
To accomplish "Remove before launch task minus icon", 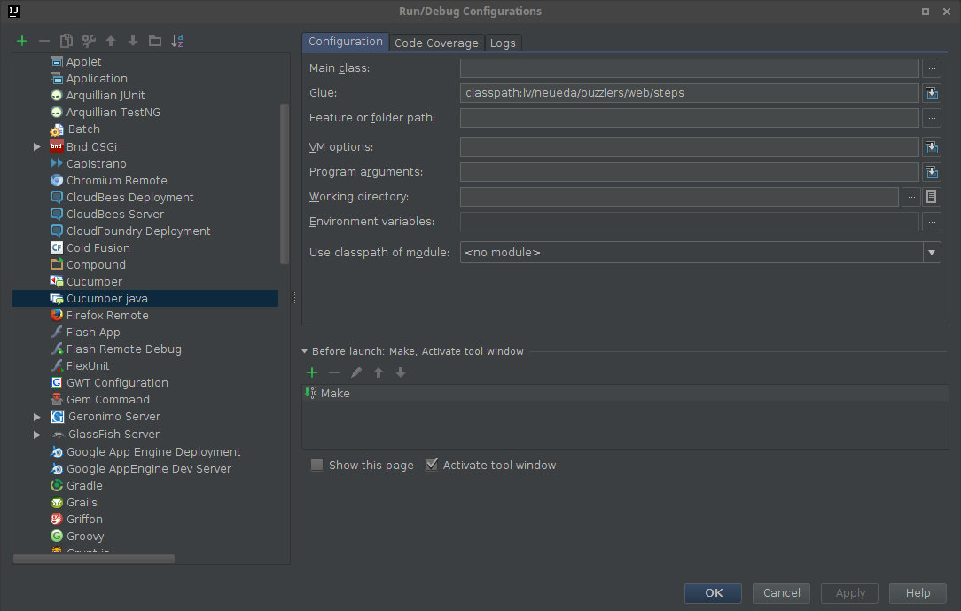I will 334,372.
